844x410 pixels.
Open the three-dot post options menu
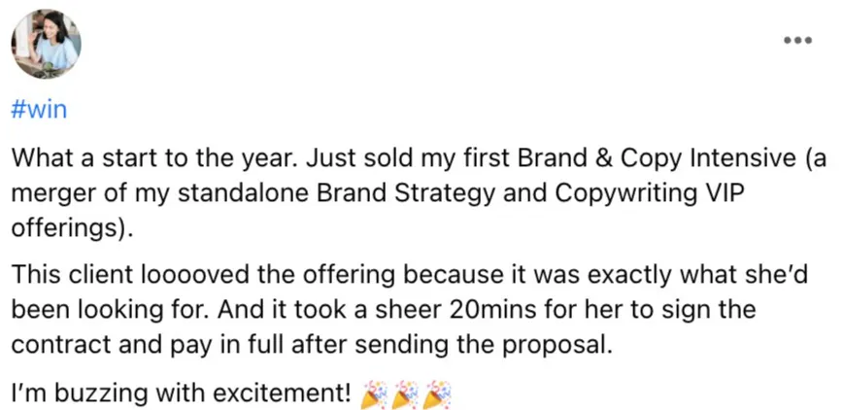click(x=797, y=41)
